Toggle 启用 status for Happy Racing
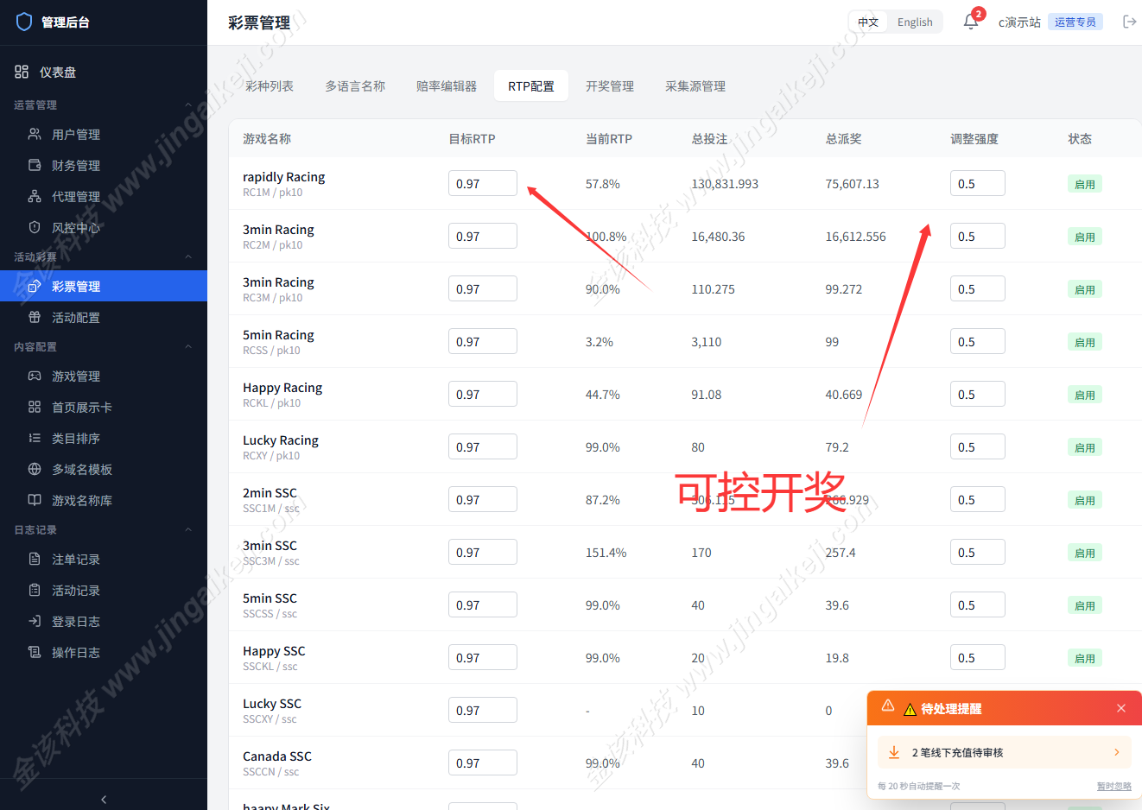Viewport: 1142px width, 810px height. pos(1085,395)
